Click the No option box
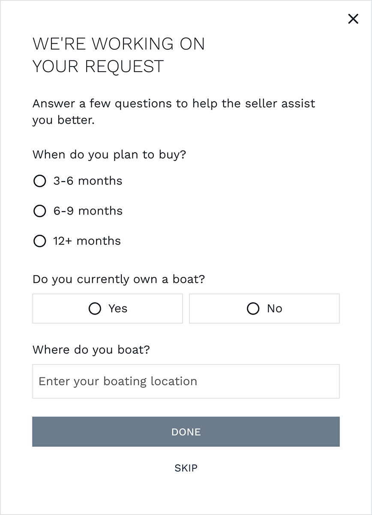The height and width of the screenshot is (515, 372). point(264,309)
